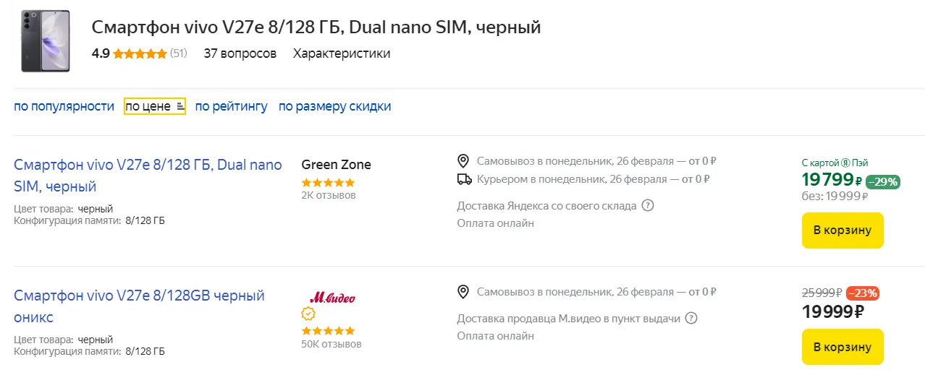The height and width of the screenshot is (375, 925).
Task: Toggle the по цене sort order
Action: [x=154, y=106]
